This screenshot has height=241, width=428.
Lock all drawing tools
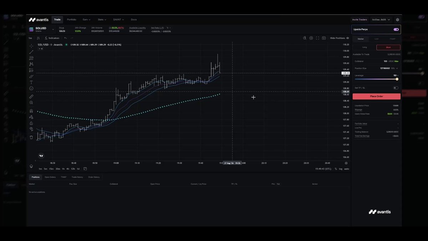[x=31, y=123]
